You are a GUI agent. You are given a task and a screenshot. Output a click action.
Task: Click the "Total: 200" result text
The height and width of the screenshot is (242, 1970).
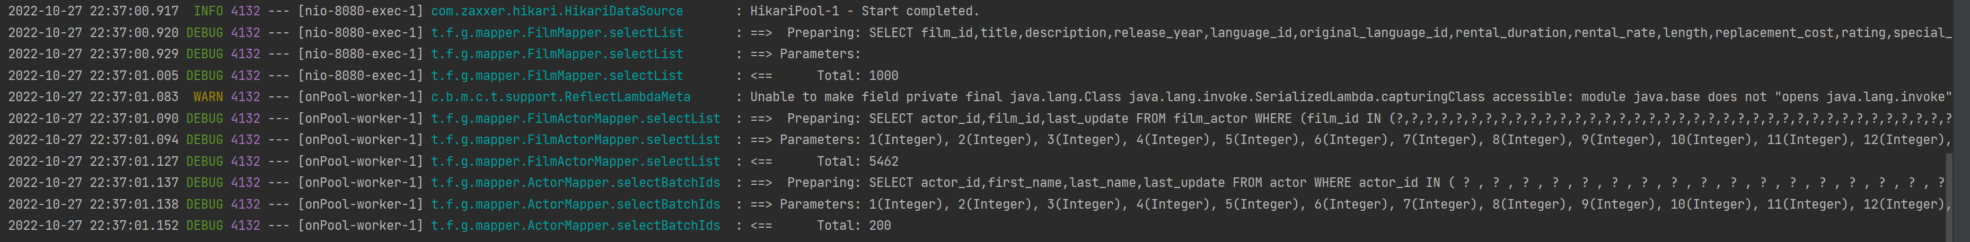tap(854, 225)
